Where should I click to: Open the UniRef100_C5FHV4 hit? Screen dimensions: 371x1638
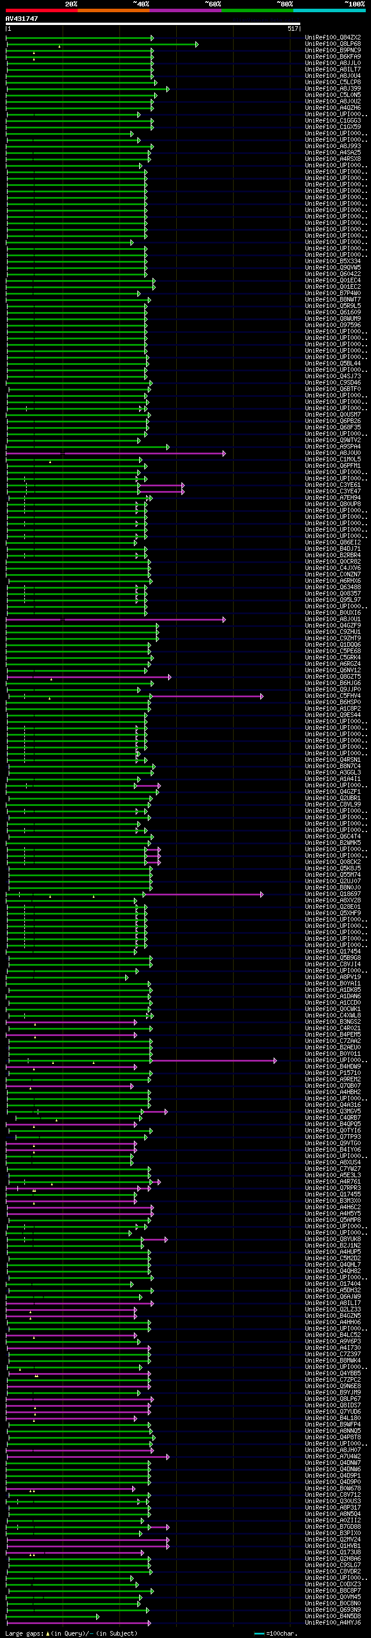[333, 696]
